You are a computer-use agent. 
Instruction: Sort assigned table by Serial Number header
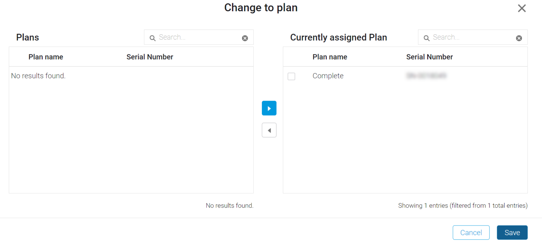click(429, 57)
